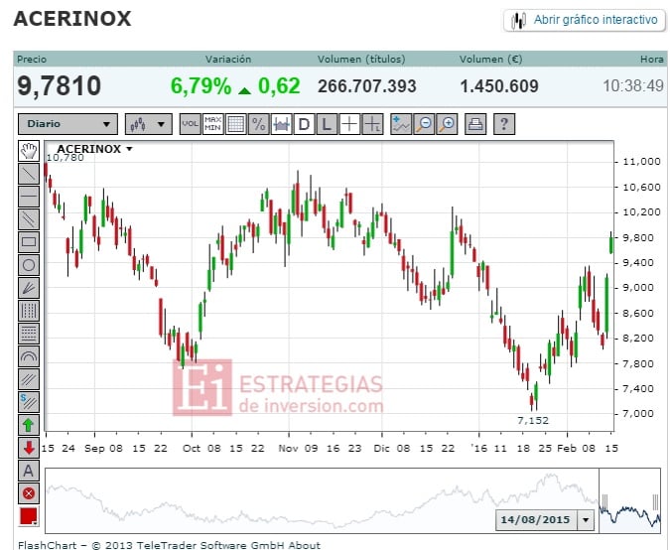Open the help question mark
Viewport: 670px width, 550px height.
click(504, 124)
